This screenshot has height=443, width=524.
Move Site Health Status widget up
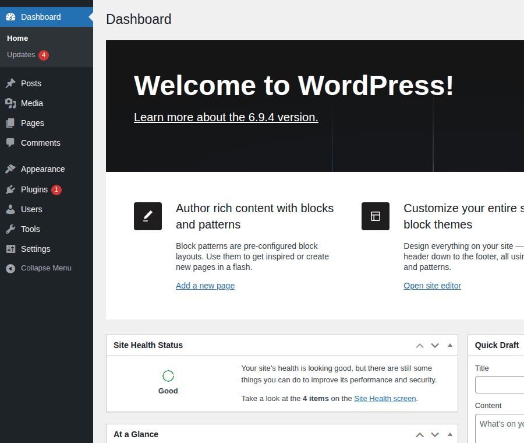420,346
